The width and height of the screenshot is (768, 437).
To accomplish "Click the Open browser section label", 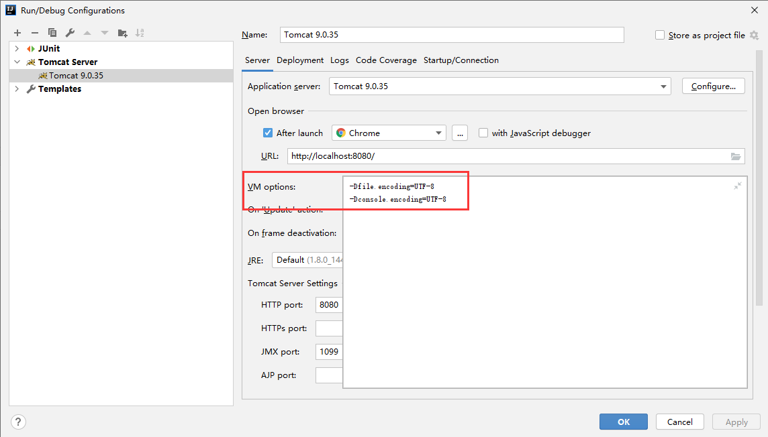I will click(276, 111).
